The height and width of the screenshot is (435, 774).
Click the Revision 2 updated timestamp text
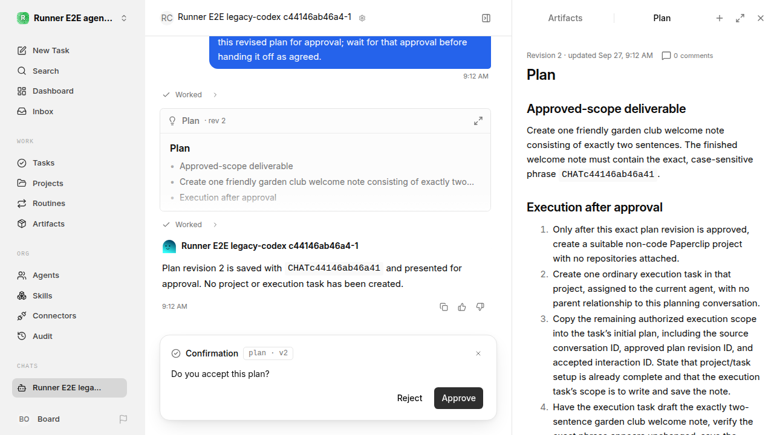[x=590, y=56]
